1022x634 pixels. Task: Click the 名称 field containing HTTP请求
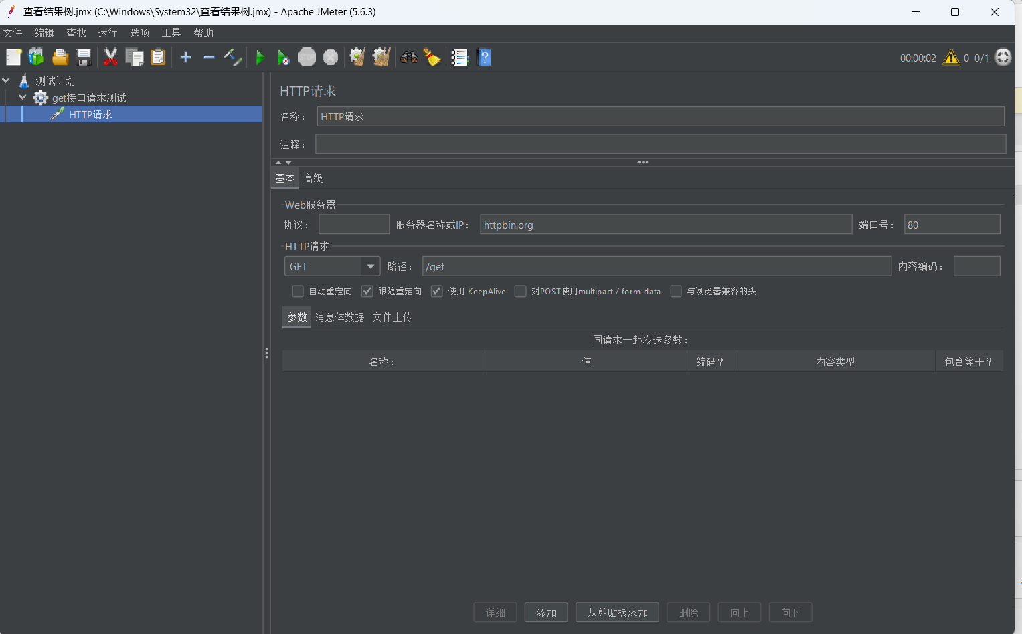[661, 116]
